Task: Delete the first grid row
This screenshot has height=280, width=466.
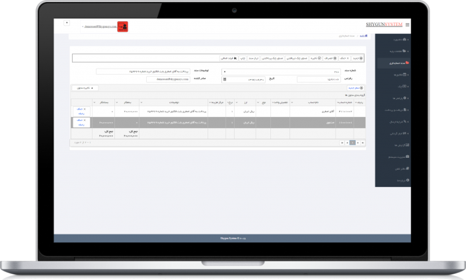Action: tap(81, 110)
